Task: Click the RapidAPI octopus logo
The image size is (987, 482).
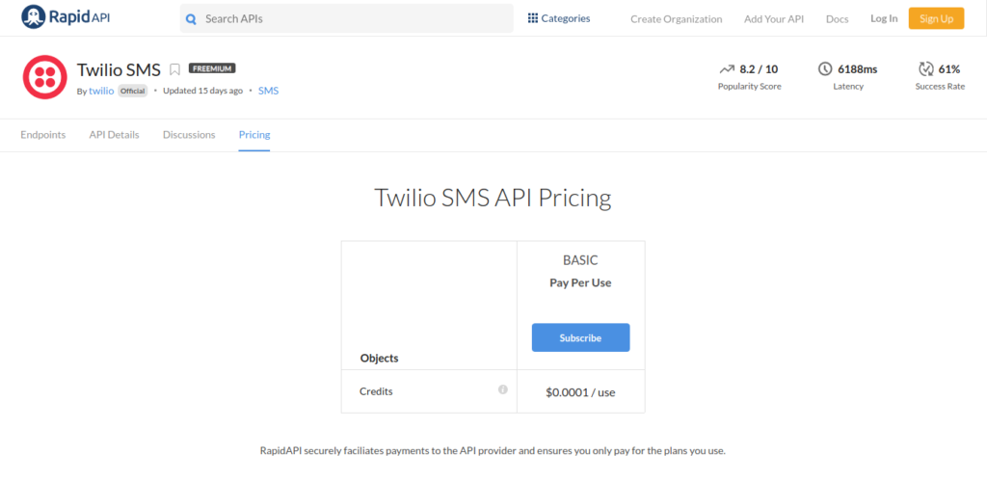Action: (34, 17)
